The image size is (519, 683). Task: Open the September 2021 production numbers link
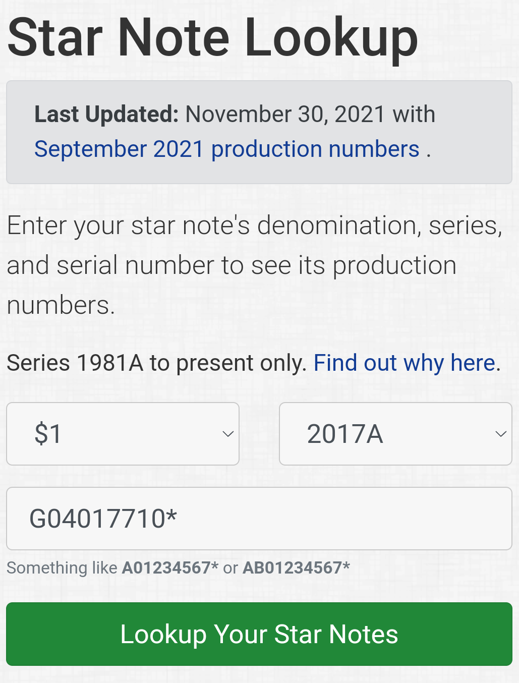point(227,149)
